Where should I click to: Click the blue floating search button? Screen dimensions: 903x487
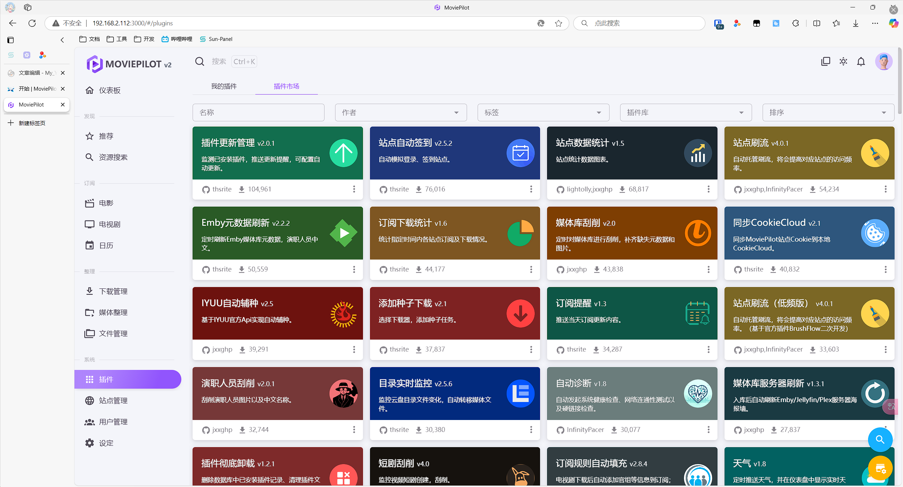880,440
